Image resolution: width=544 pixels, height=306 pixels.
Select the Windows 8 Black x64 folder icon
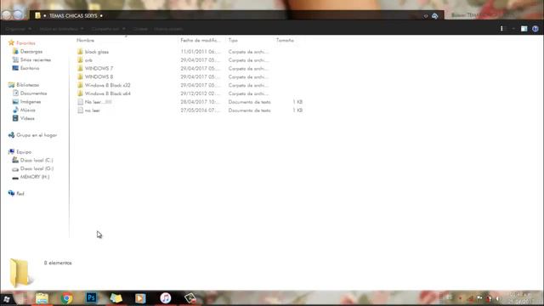click(80, 93)
